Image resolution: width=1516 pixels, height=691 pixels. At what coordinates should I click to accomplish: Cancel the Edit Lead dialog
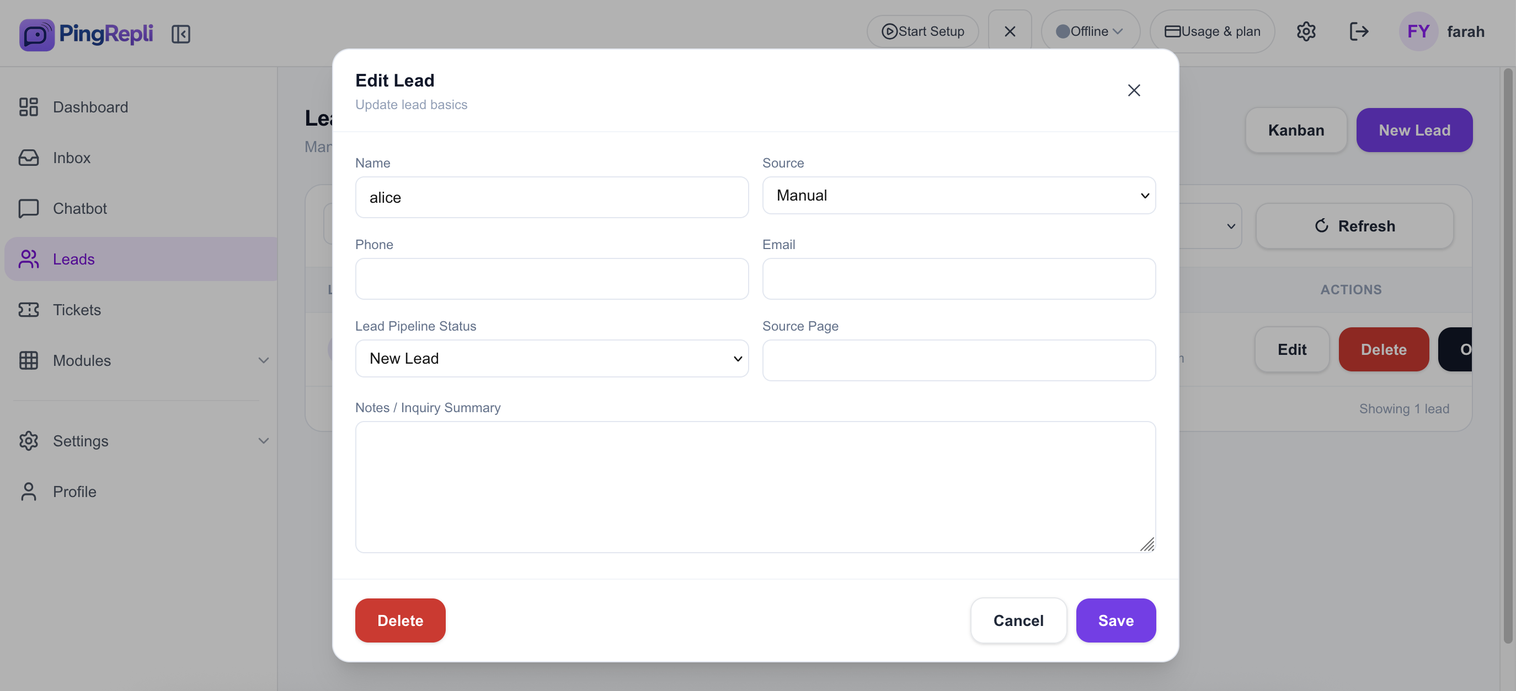(x=1018, y=620)
